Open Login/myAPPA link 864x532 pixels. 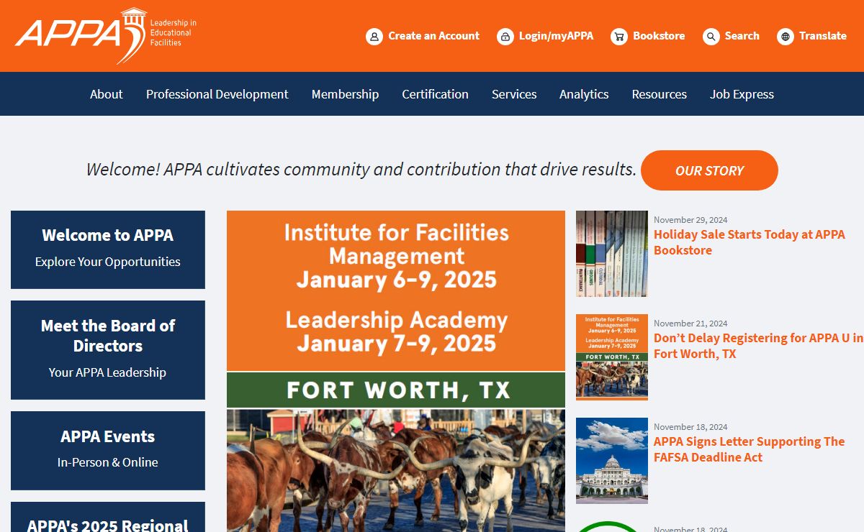(x=556, y=36)
